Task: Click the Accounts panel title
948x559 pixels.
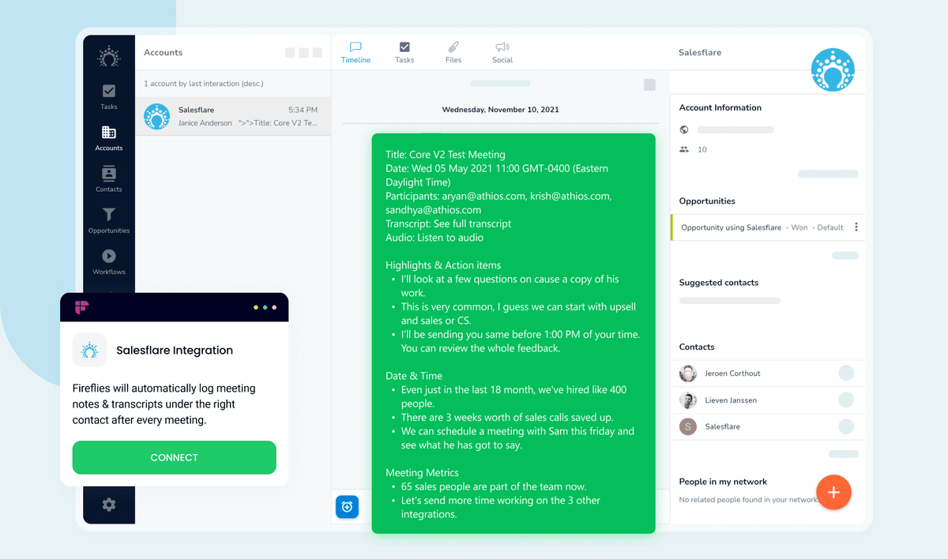Action: point(163,53)
